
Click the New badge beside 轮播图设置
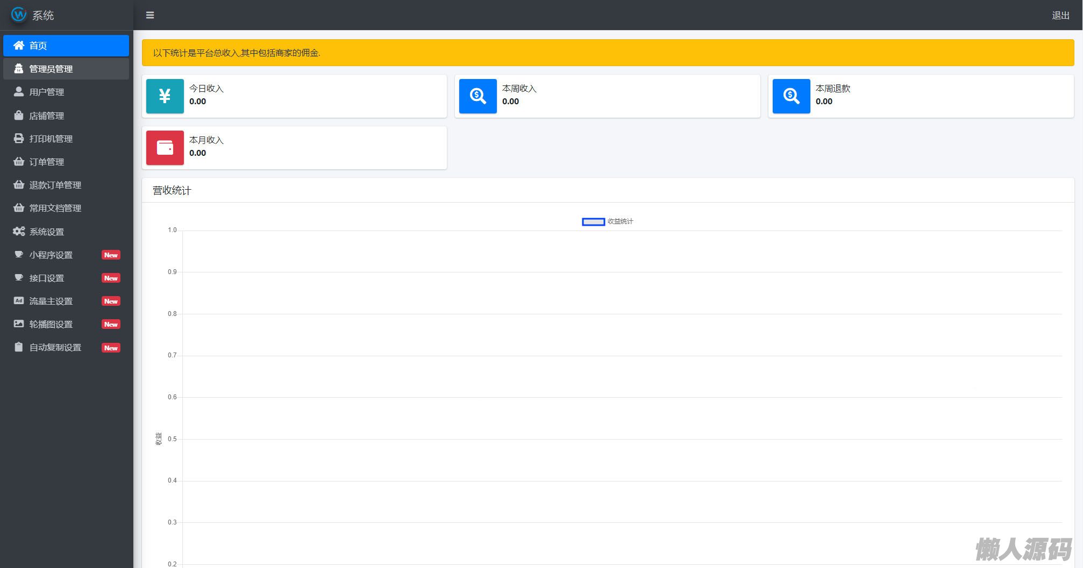(111, 325)
